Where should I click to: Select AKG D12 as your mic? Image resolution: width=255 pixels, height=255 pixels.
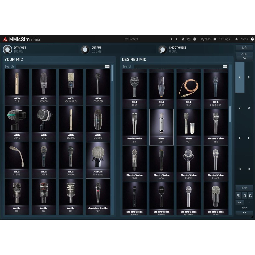pos(44,124)
